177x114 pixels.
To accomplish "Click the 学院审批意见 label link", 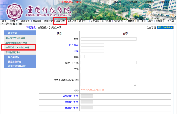I will [72, 102].
